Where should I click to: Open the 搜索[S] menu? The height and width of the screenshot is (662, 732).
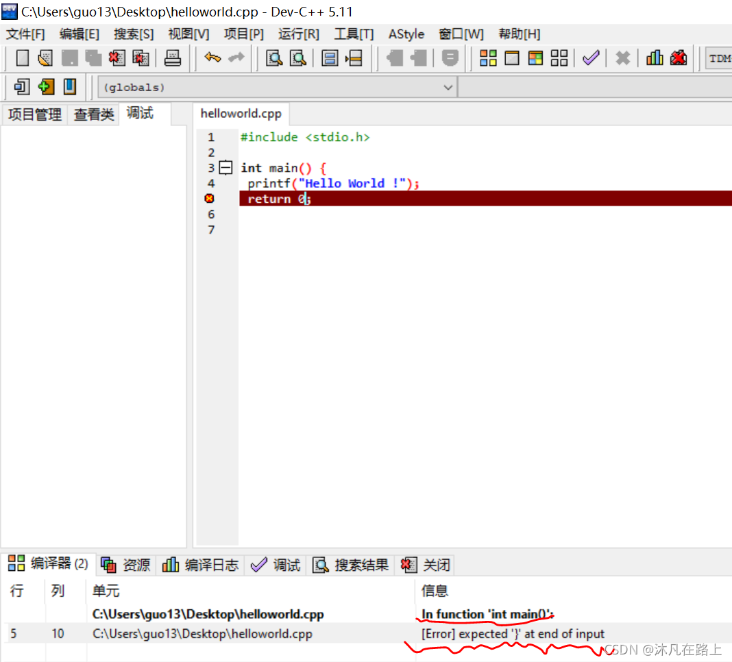pos(134,34)
